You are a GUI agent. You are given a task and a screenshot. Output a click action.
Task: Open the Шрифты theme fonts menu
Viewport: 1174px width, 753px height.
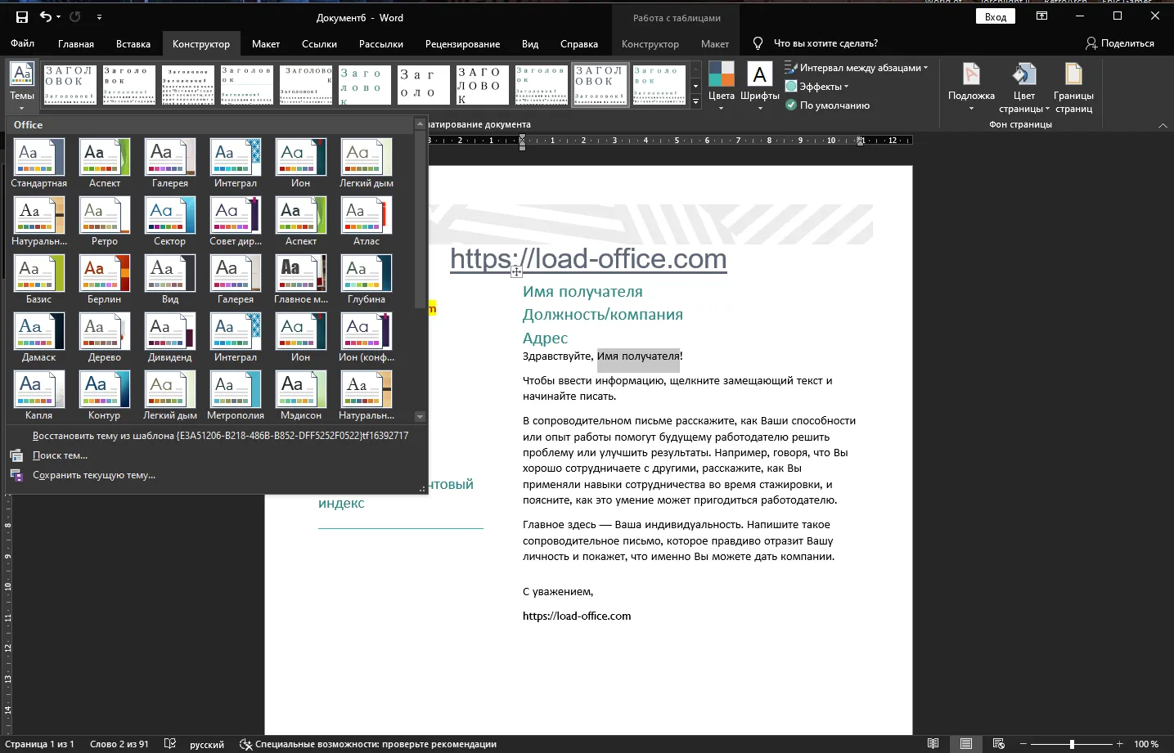pyautogui.click(x=760, y=86)
